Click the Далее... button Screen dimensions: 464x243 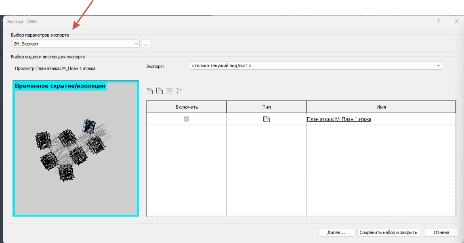pyautogui.click(x=336, y=233)
